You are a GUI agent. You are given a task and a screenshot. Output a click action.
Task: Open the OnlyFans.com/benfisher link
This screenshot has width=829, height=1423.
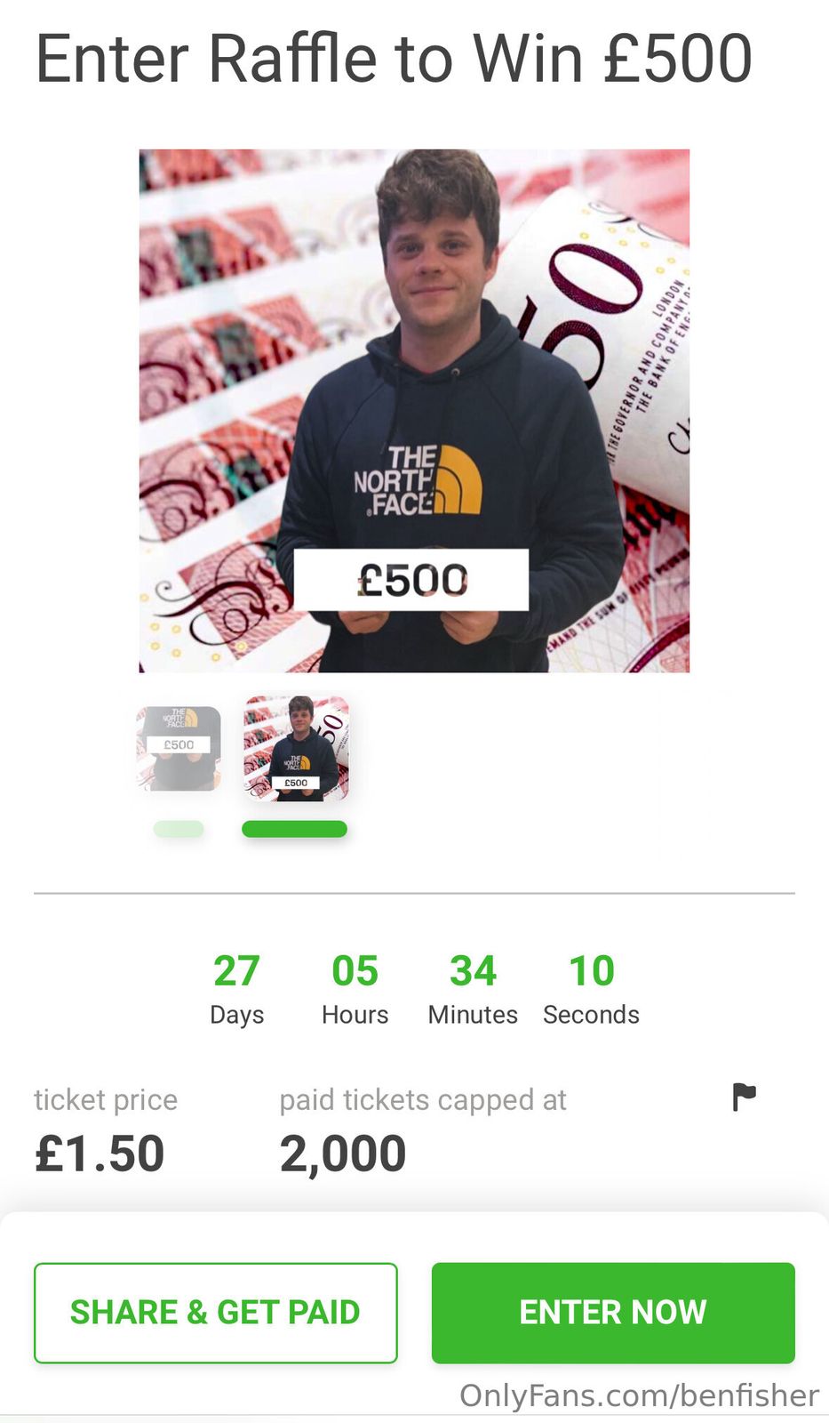(x=639, y=1395)
